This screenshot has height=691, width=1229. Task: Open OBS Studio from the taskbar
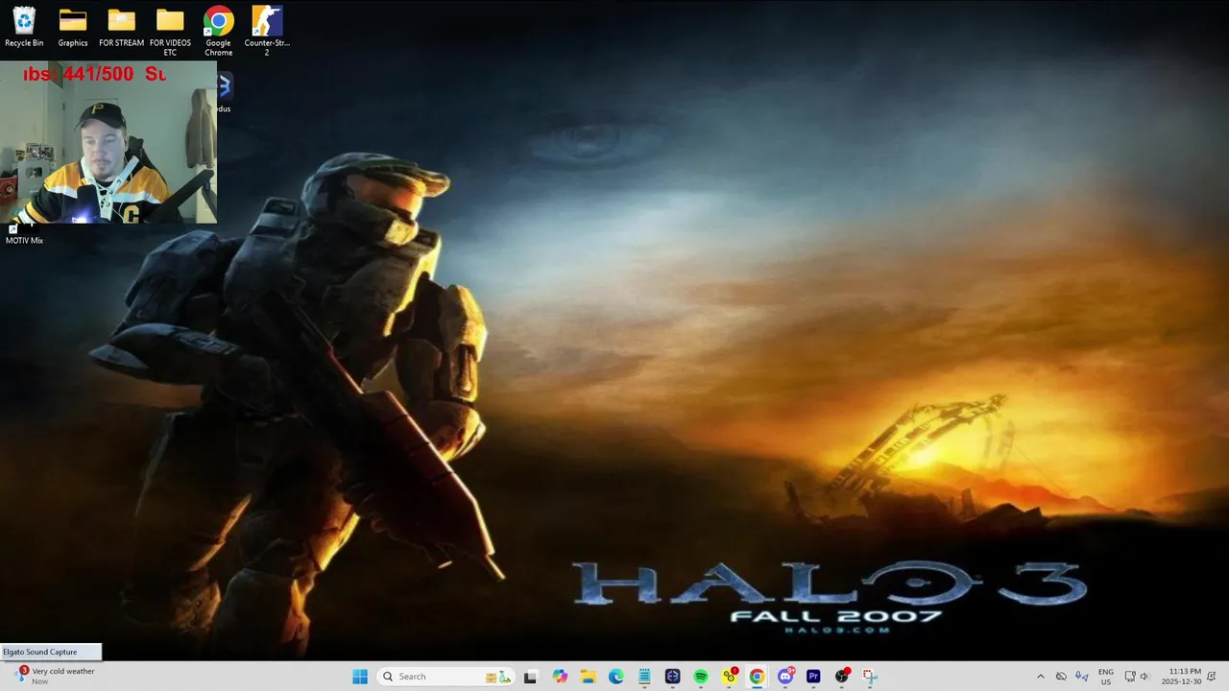click(x=842, y=677)
